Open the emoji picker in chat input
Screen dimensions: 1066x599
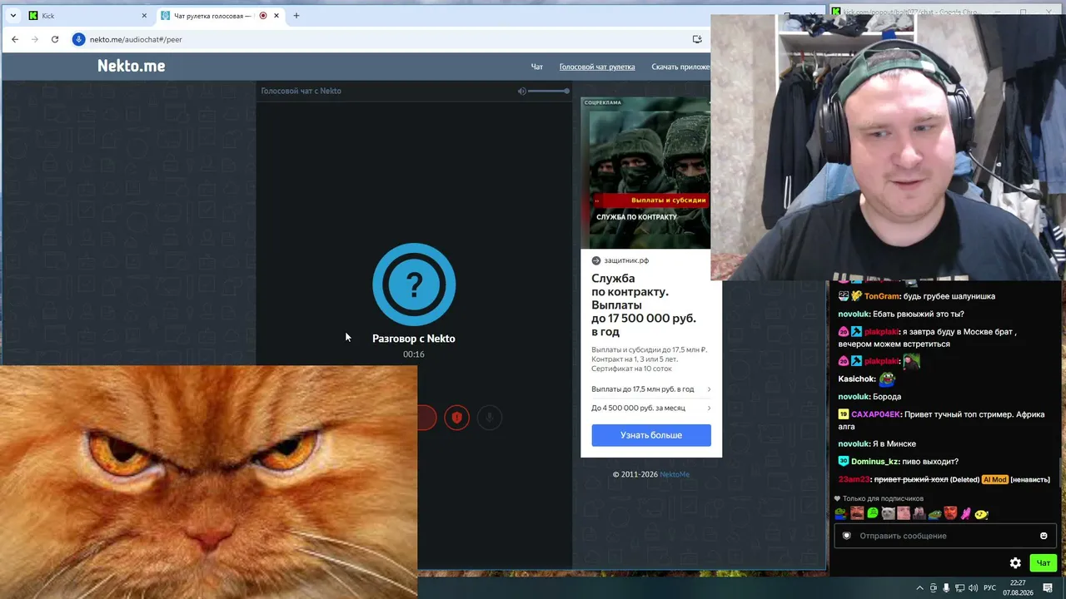point(1044,536)
